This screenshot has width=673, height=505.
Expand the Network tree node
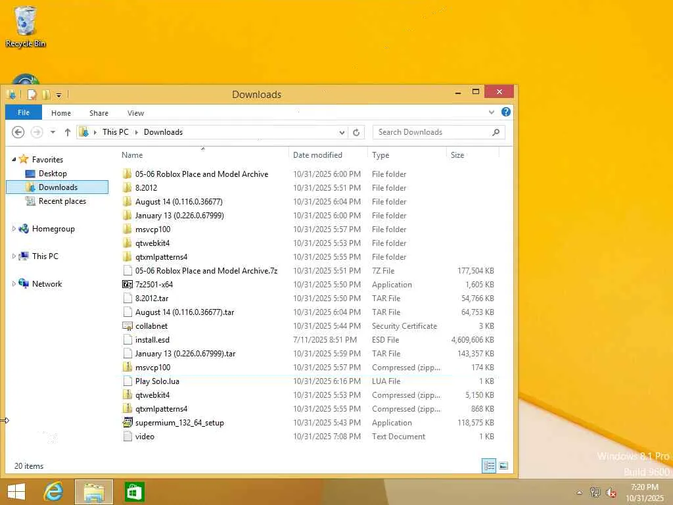14,284
